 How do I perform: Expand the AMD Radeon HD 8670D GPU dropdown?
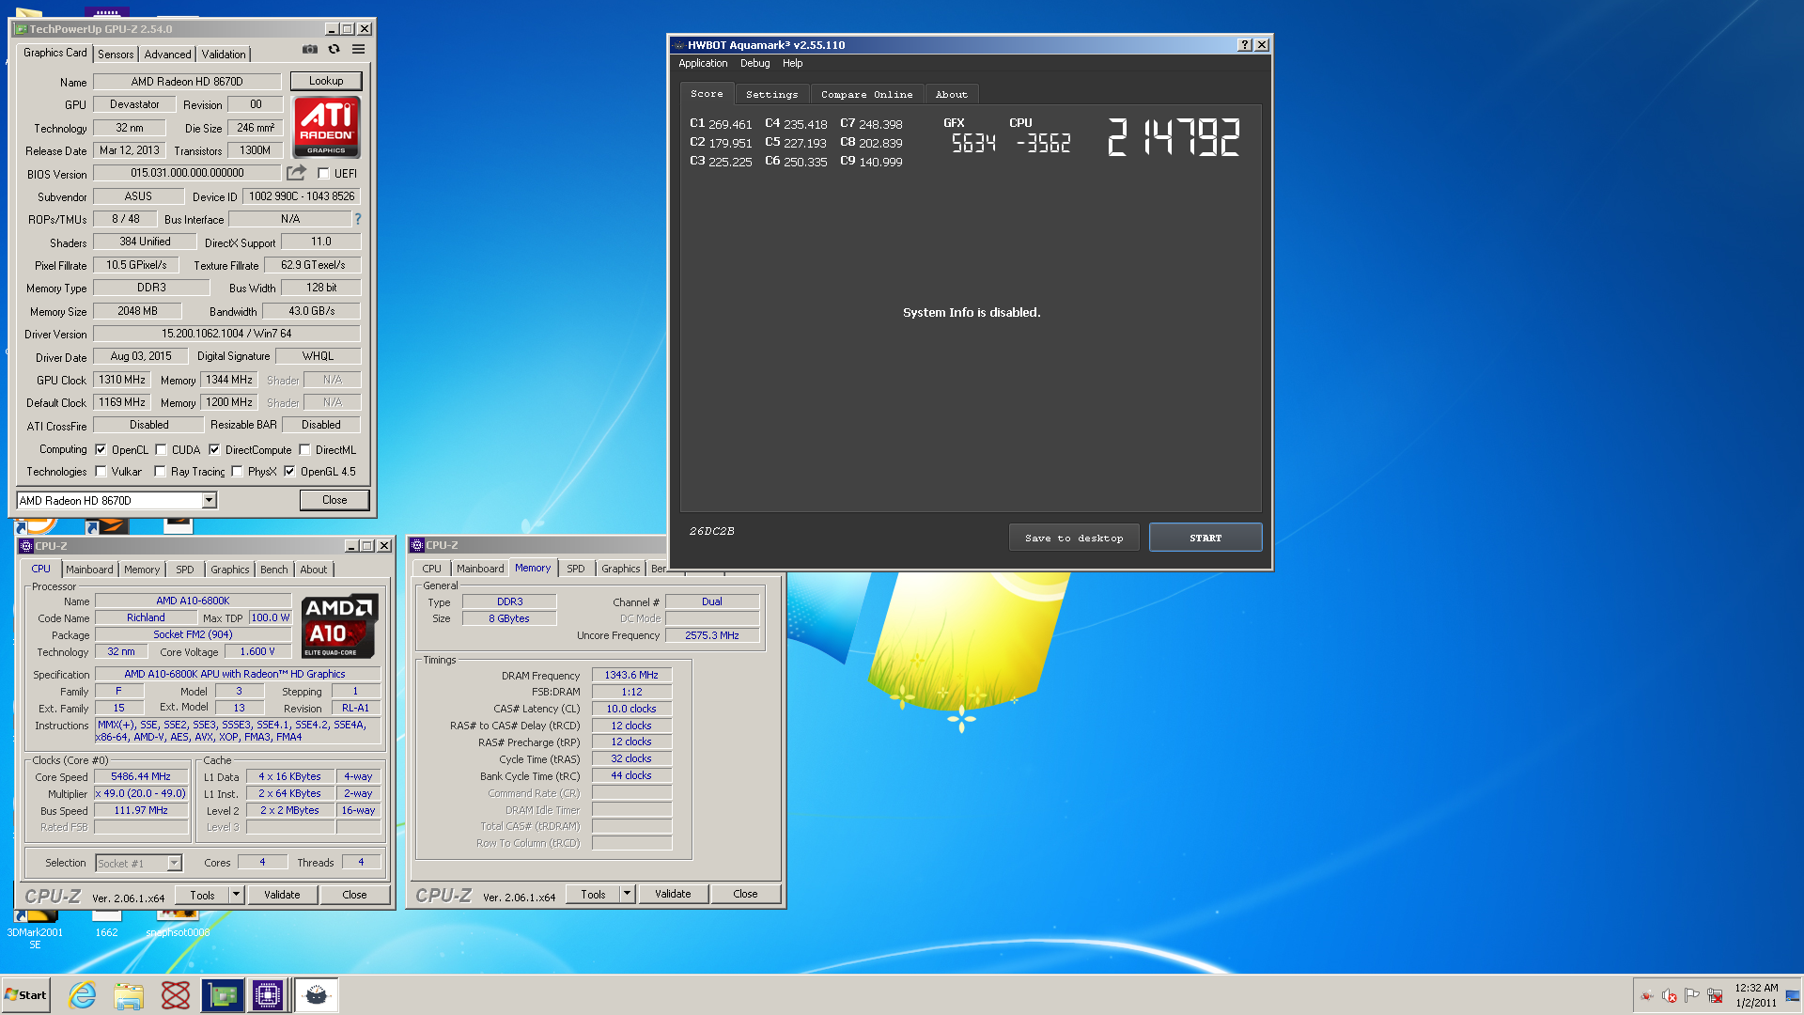pyautogui.click(x=209, y=501)
